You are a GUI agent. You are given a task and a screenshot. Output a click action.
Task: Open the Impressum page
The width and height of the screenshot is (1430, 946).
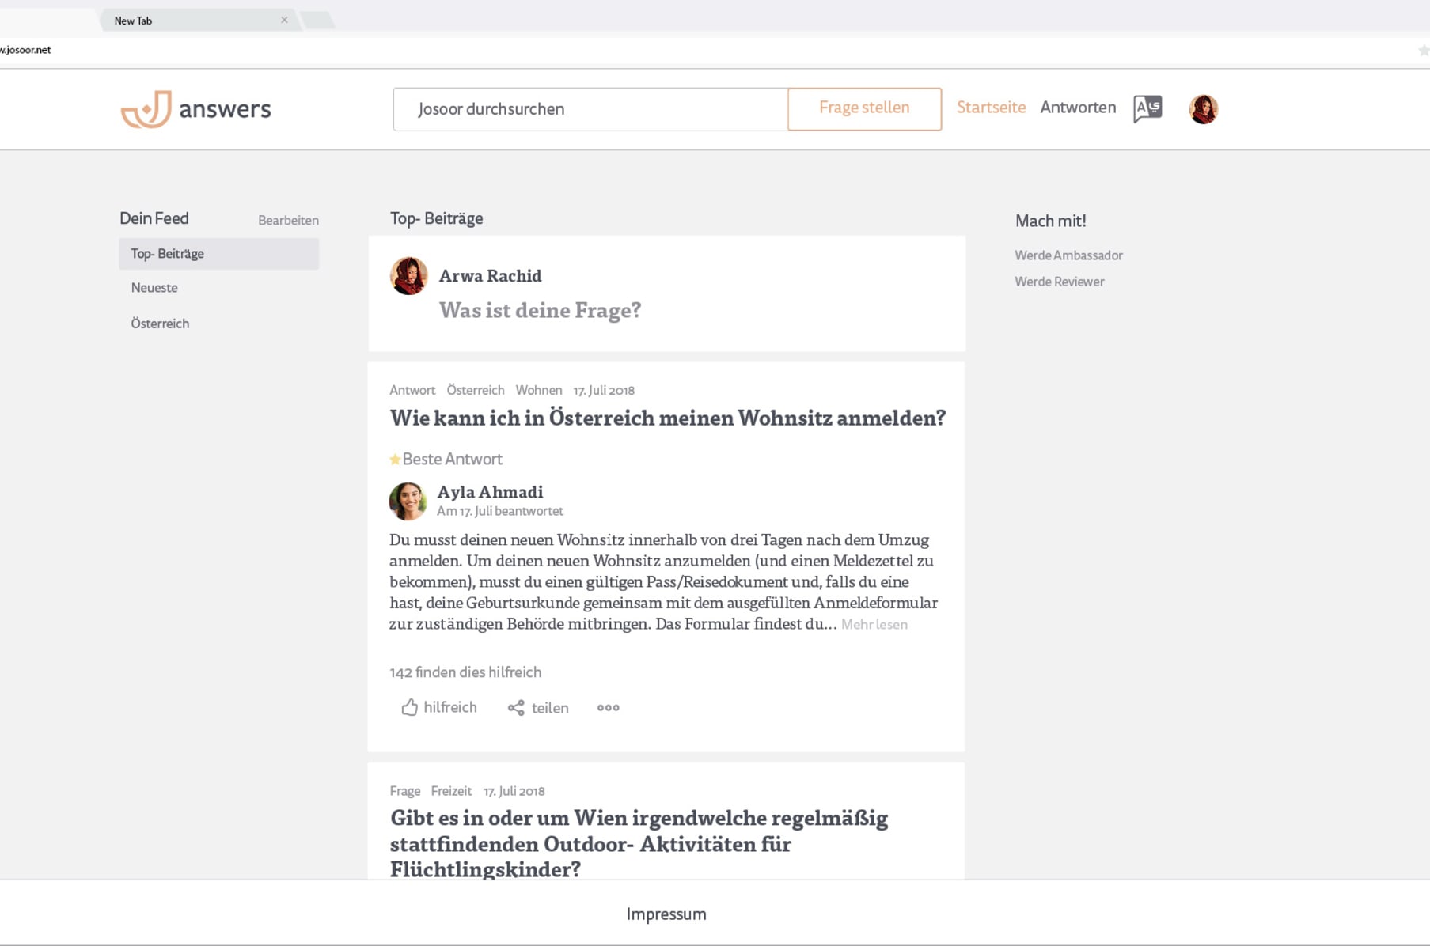(x=666, y=914)
